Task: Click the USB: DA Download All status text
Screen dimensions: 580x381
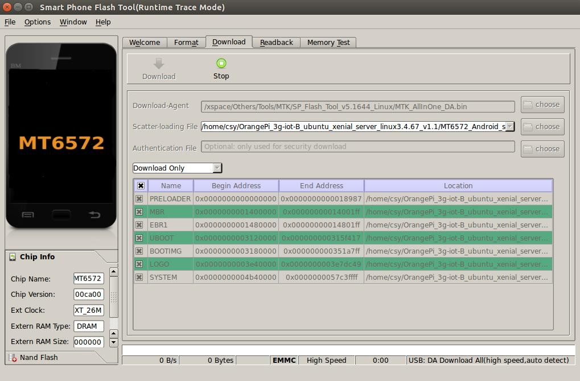Action: coord(488,361)
